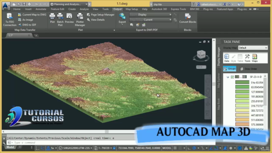Select the Display Manager vertical tab
The width and height of the screenshot is (272, 153).
click(218, 57)
